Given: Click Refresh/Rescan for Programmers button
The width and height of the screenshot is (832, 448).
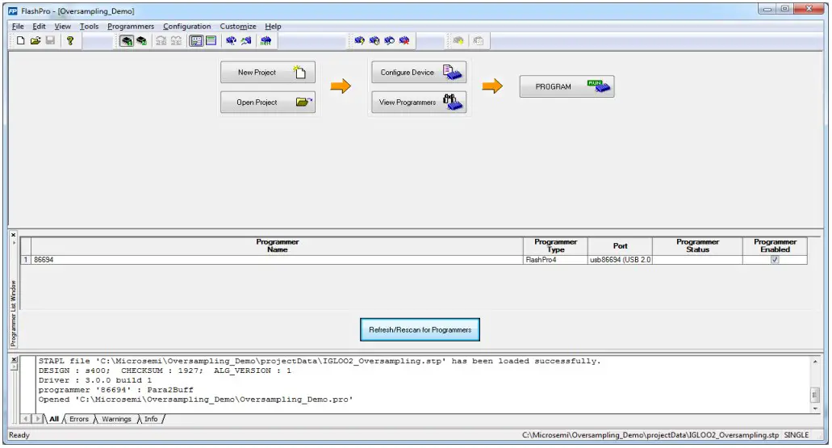Looking at the screenshot, I should pos(420,329).
